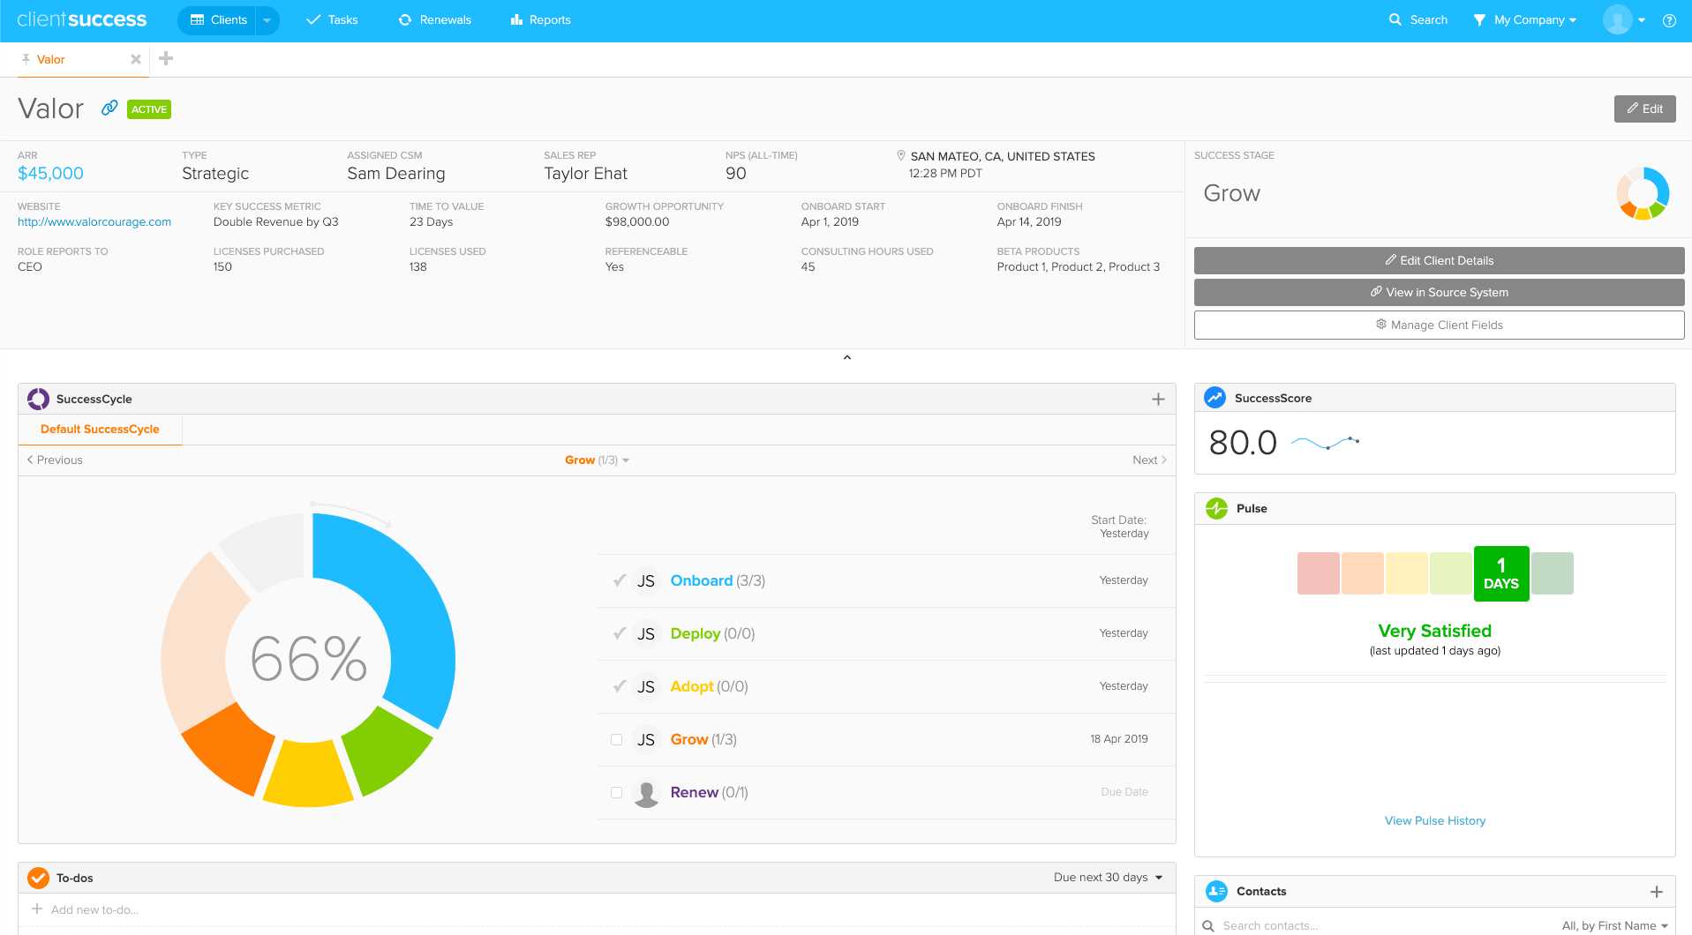The width and height of the screenshot is (1692, 935).
Task: Select the green Very Satisfied pulse swatch
Action: coord(1500,573)
